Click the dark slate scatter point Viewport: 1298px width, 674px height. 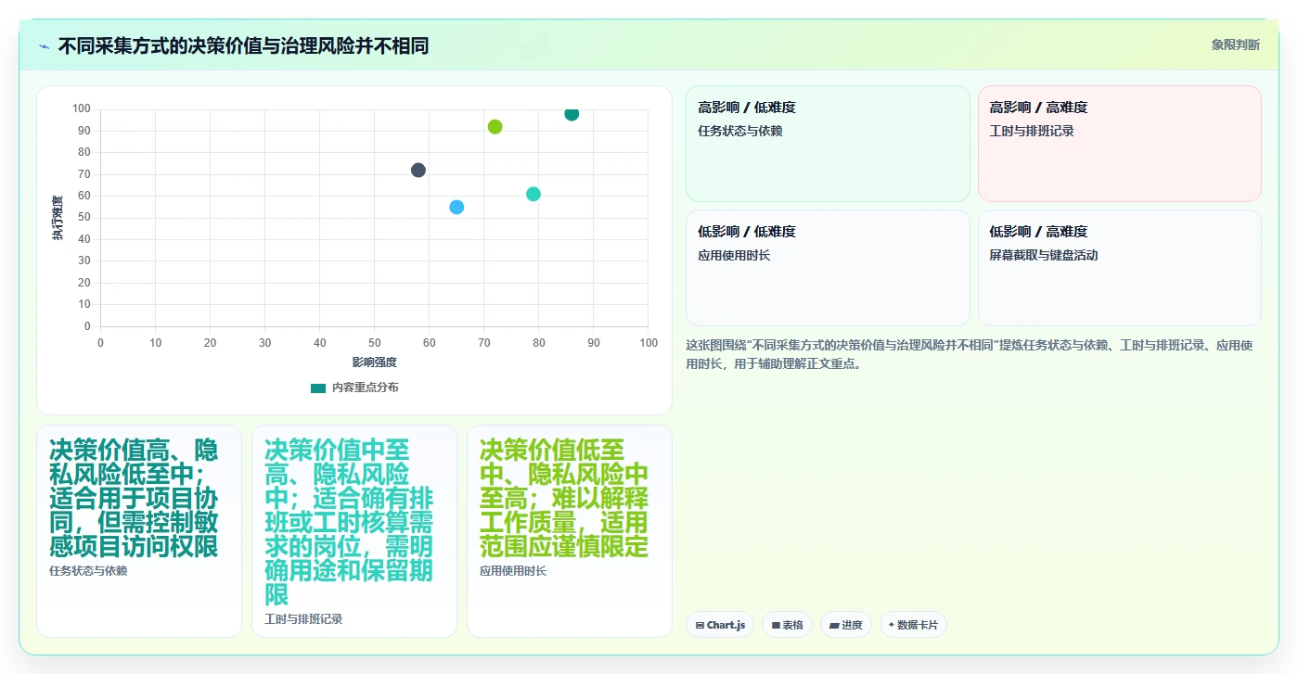418,171
